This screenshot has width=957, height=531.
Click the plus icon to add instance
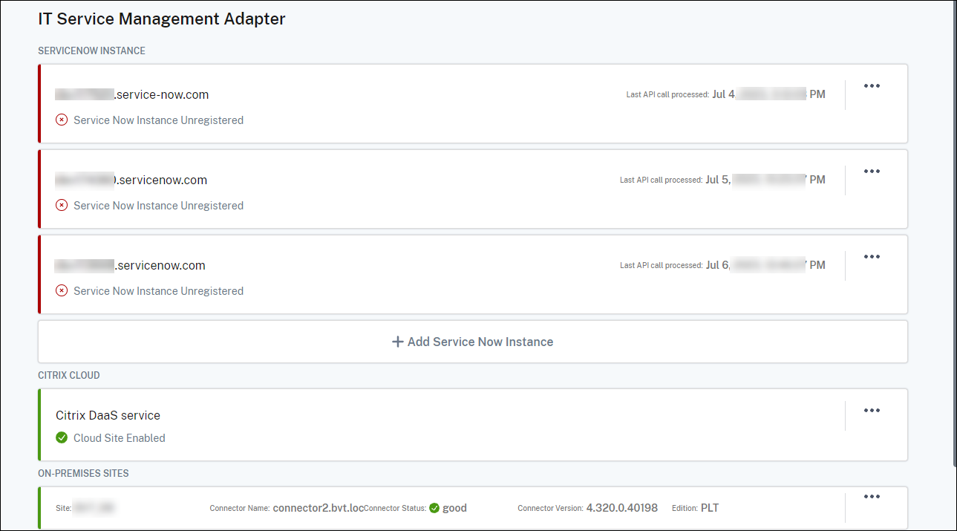click(x=398, y=342)
